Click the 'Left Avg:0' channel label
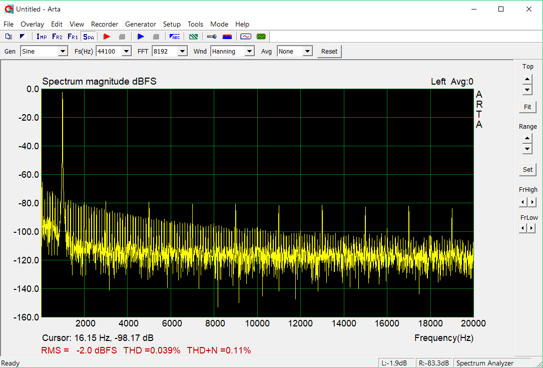The image size is (543, 368). click(x=452, y=82)
